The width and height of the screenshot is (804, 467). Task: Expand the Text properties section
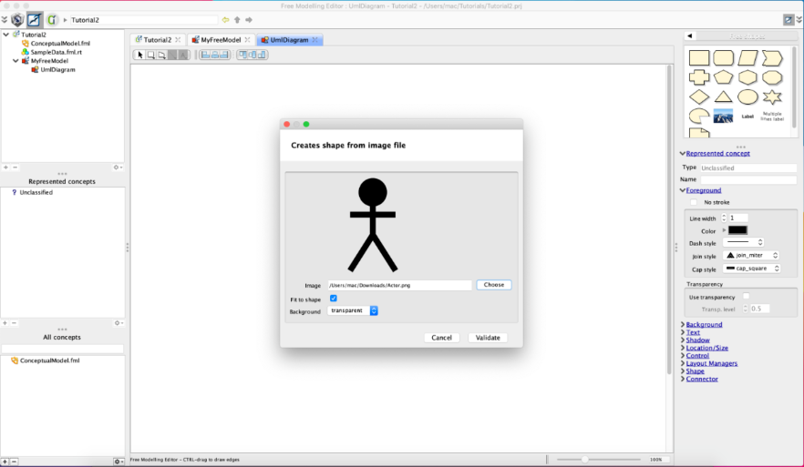683,331
